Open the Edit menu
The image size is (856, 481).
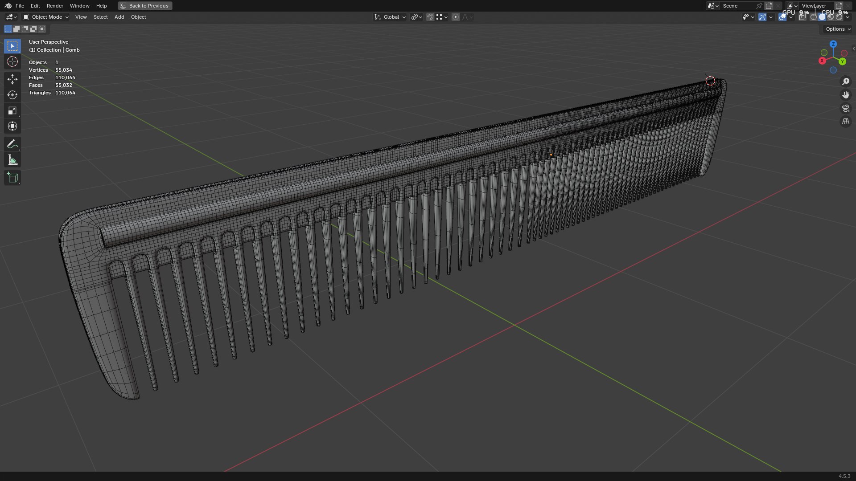click(35, 6)
